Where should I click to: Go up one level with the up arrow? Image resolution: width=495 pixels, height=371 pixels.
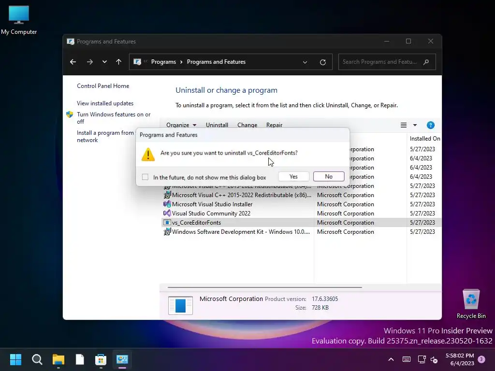click(118, 62)
